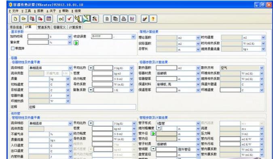Expand the 加热时间 unit dropdown
The image size is (273, 159).
(x=70, y=37)
